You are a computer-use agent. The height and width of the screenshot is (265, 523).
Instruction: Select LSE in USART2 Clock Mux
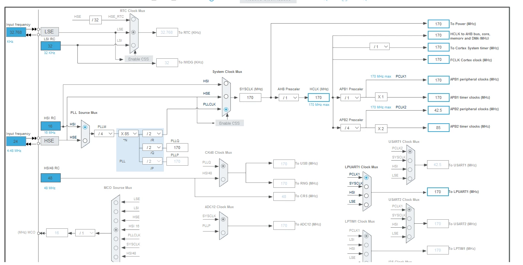(410, 236)
